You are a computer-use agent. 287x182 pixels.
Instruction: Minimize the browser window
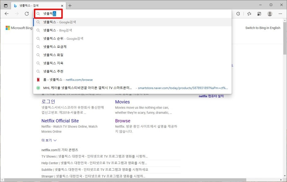[x=260, y=5]
